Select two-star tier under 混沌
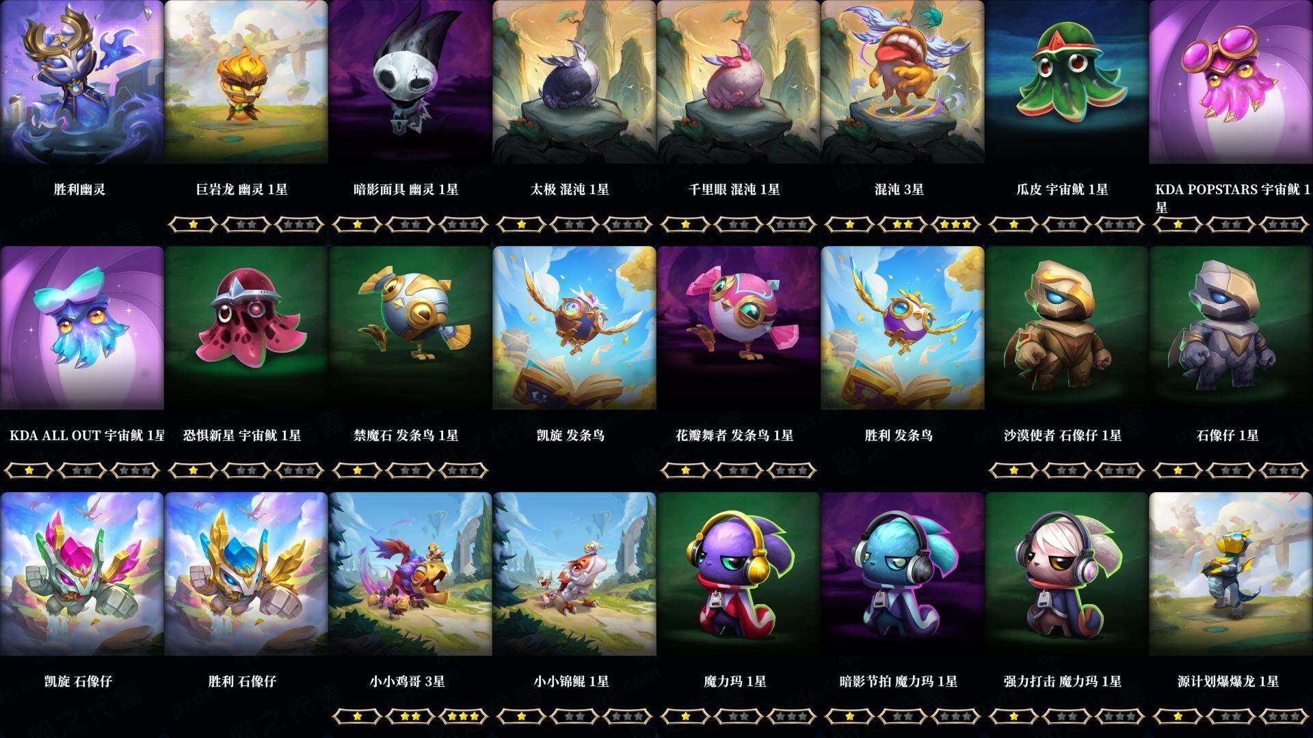 tap(903, 224)
